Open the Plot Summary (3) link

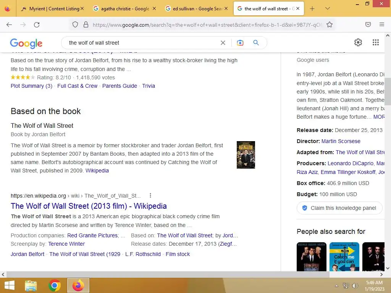coord(31,86)
